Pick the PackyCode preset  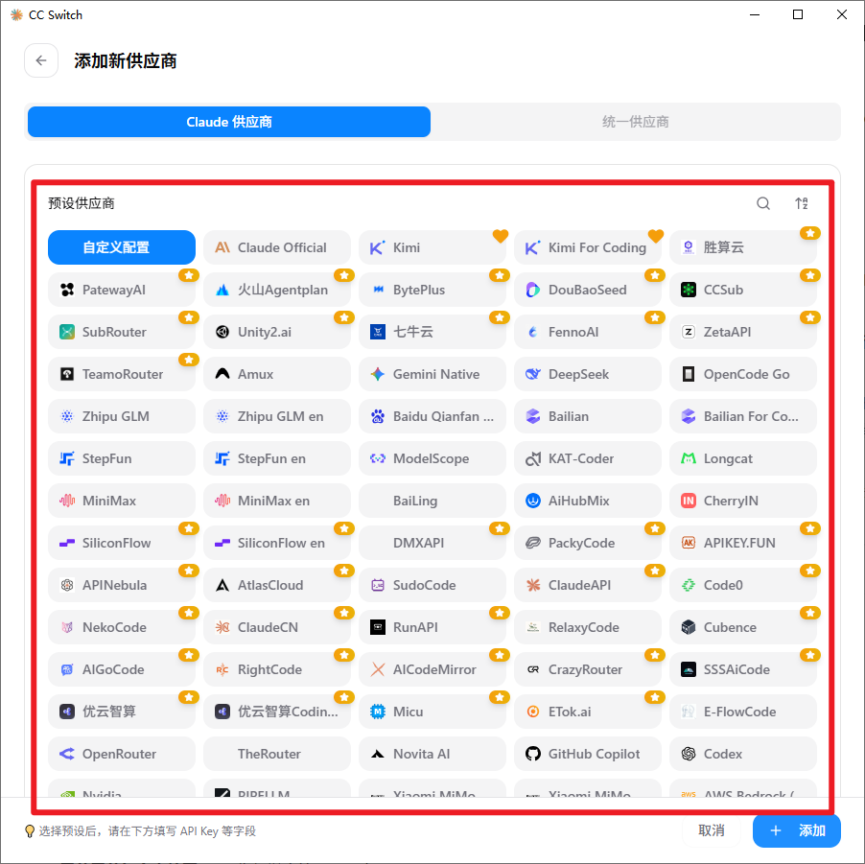tap(588, 543)
